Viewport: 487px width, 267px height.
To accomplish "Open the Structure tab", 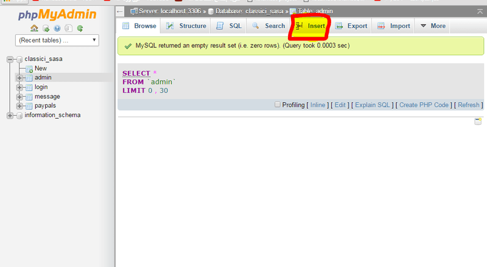I will click(186, 26).
